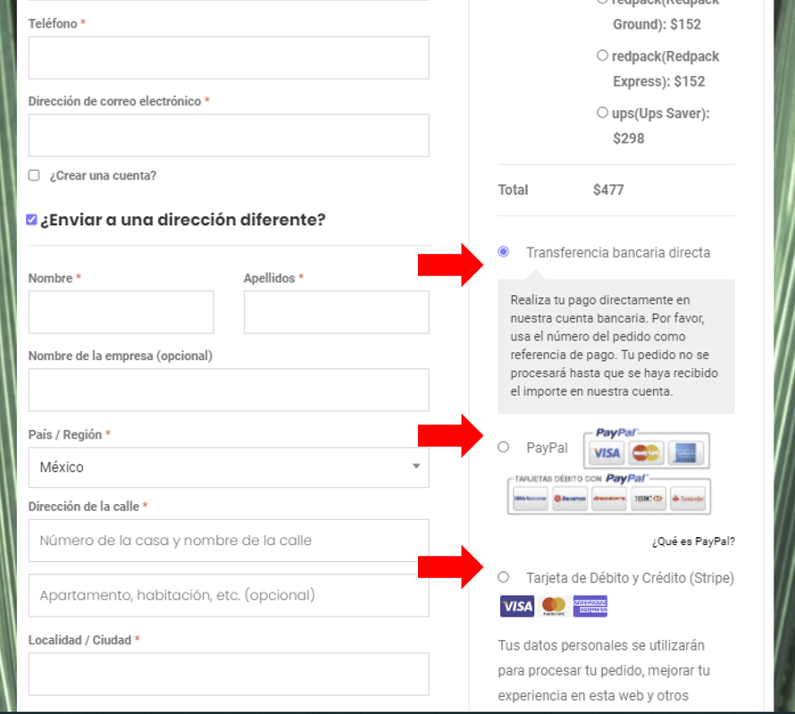Uncheck ¿Enviar a una dirección diferente? checkbox

[31, 220]
